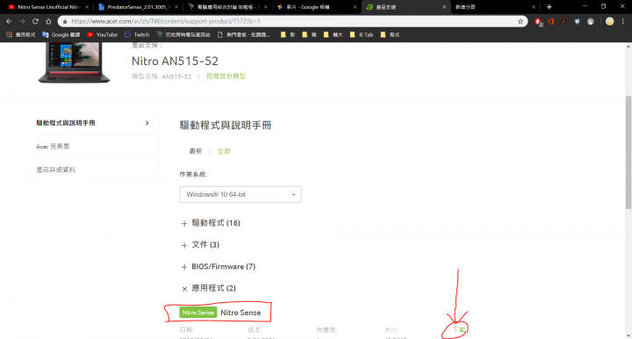
Task: Open the Google Translate bookmark
Action: point(61,34)
